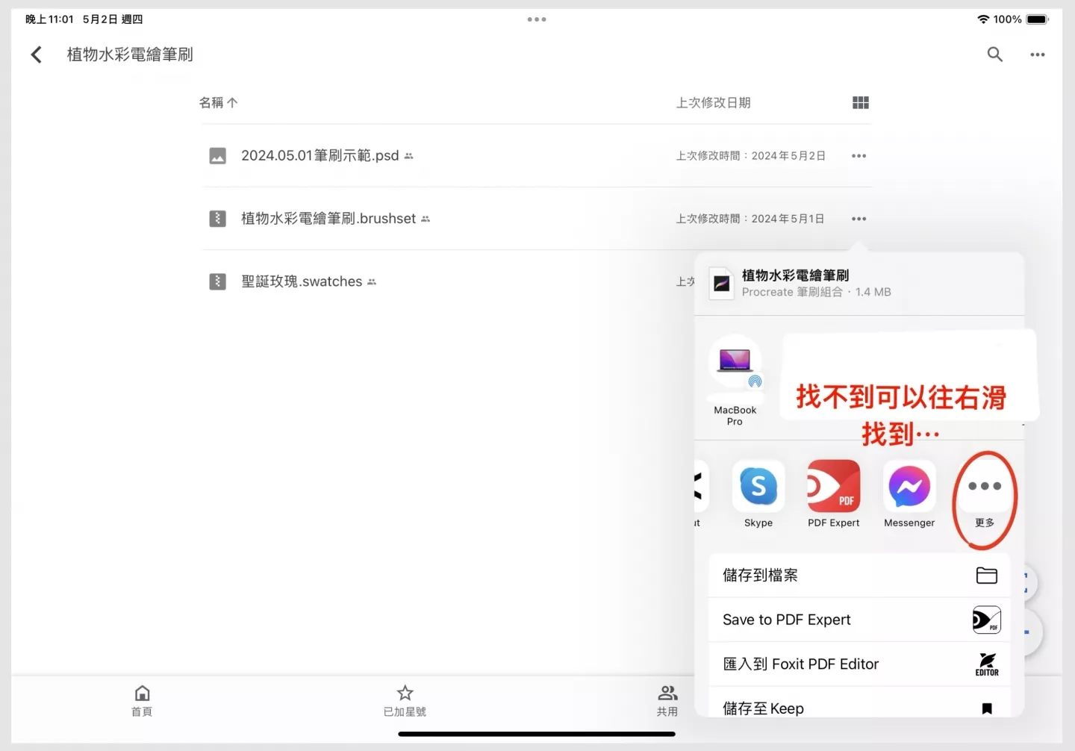Screen dimensions: 1075x751
Task: Tap the back arrow to leave folder
Action: point(36,54)
